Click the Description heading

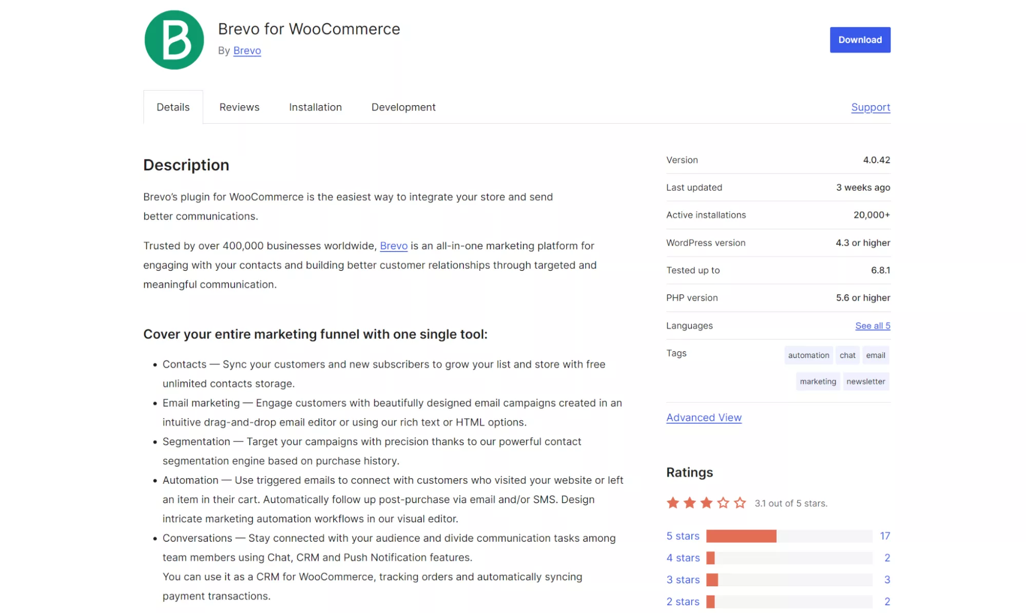186,165
